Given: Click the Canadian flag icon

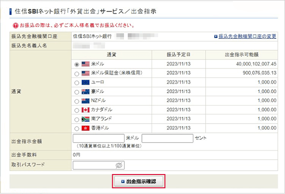Looking at the screenshot, I should 85,110.
